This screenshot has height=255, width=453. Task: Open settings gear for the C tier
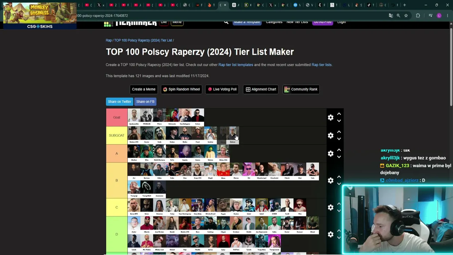(x=331, y=208)
